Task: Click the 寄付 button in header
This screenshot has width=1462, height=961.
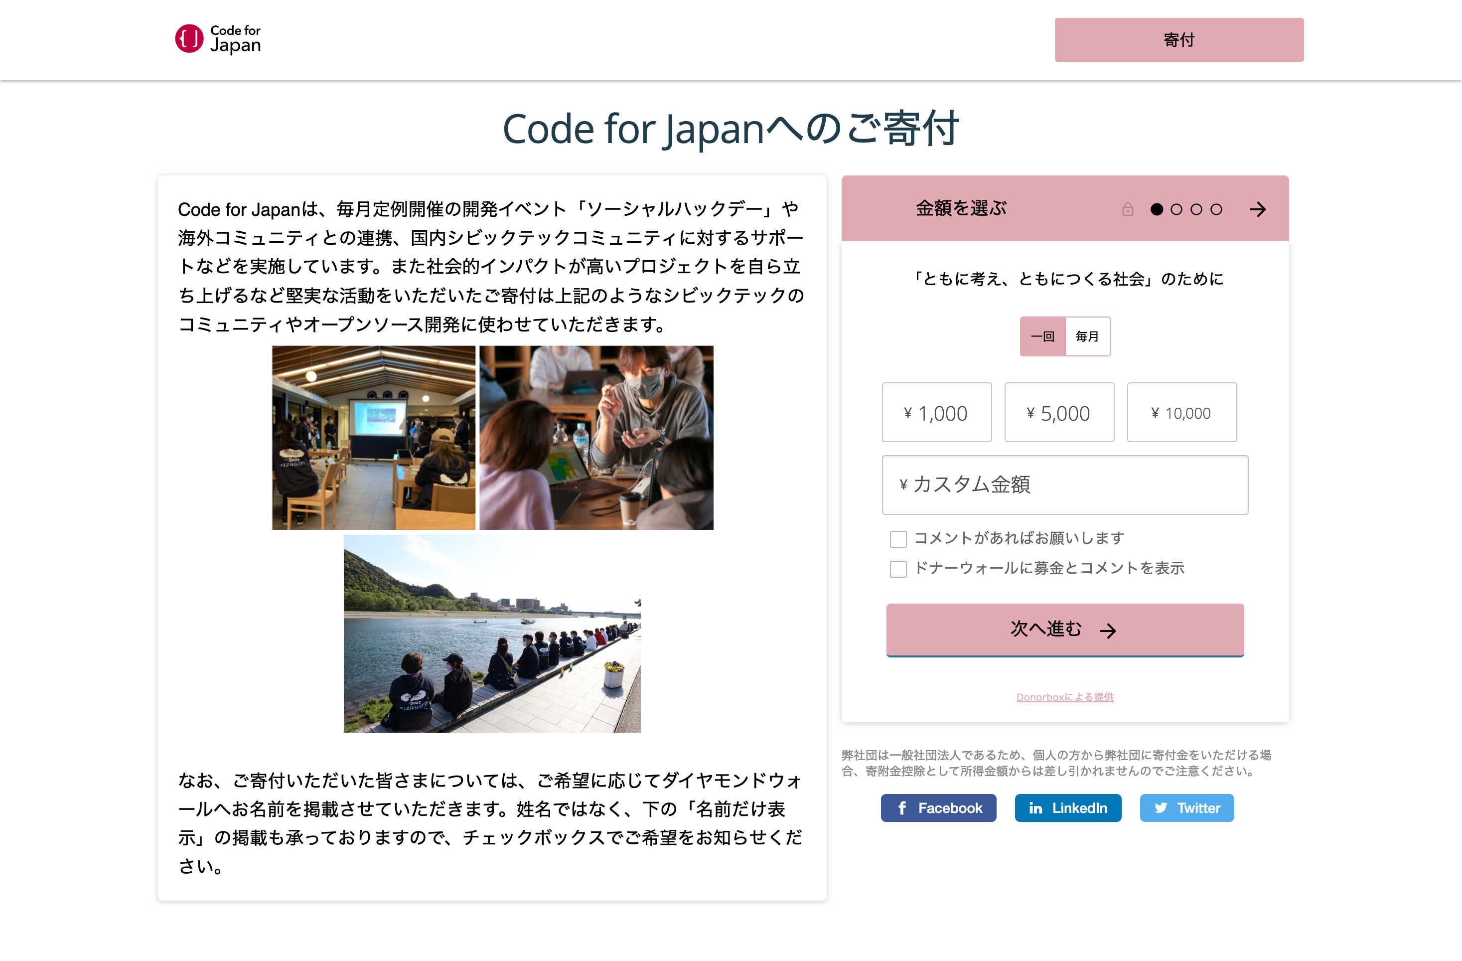Action: click(x=1178, y=40)
